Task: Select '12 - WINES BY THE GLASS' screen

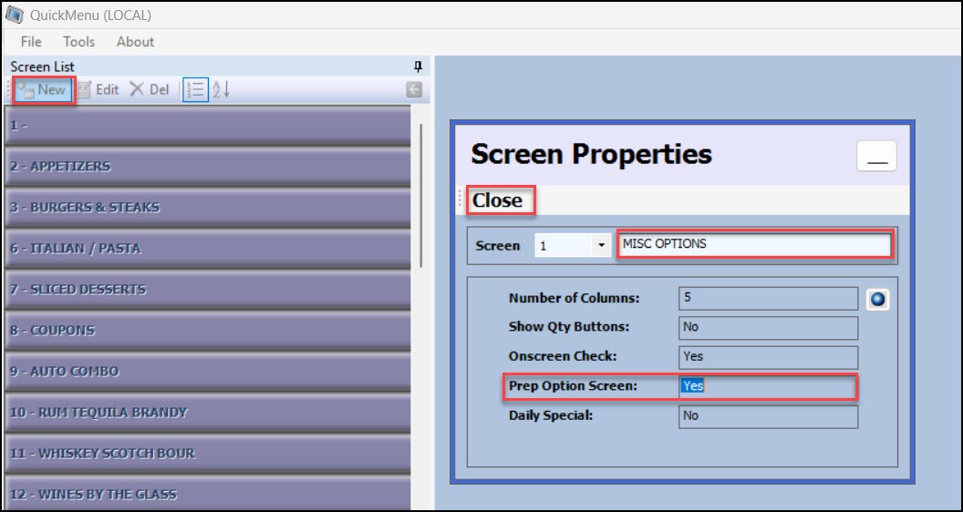Action: [x=208, y=494]
